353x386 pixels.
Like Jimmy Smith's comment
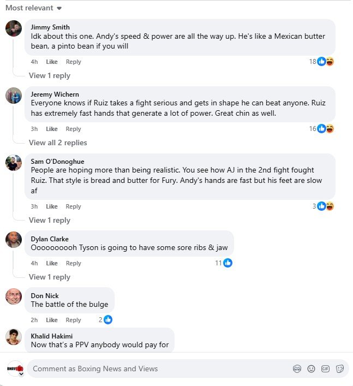pos(52,62)
